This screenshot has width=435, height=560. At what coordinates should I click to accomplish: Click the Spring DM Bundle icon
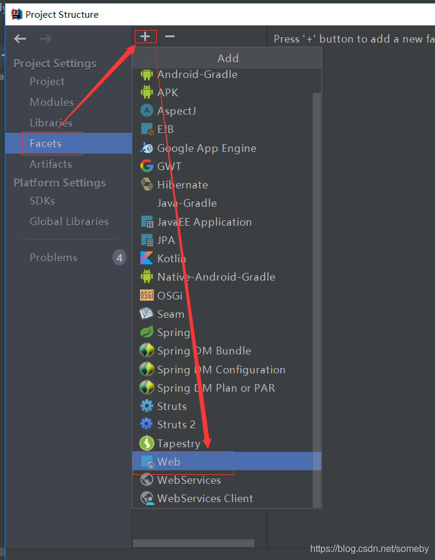point(147,351)
